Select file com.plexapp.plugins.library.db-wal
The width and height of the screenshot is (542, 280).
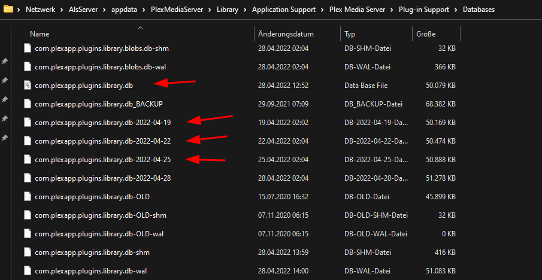coord(90,272)
